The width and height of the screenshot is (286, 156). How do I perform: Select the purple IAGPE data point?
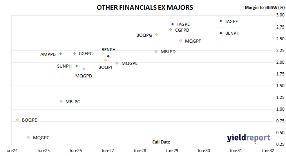(172, 24)
